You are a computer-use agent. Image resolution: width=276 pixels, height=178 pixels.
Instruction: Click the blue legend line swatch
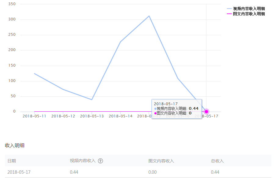coord(229,9)
